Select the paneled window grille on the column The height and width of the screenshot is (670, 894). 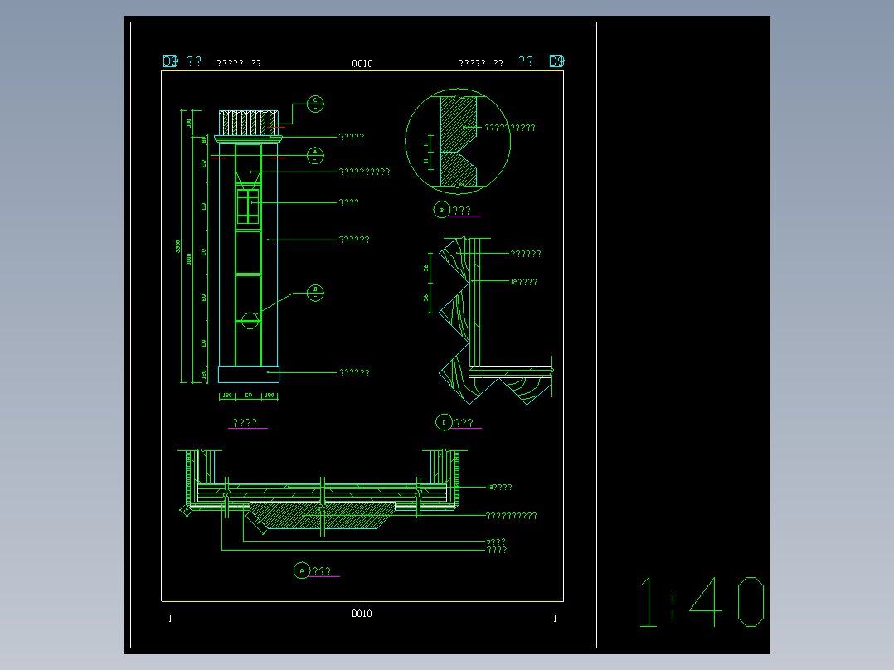(248, 207)
